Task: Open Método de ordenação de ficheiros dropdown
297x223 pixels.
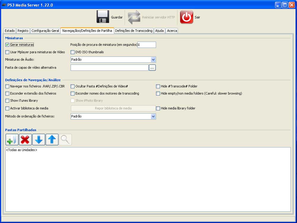Action: (x=113, y=116)
